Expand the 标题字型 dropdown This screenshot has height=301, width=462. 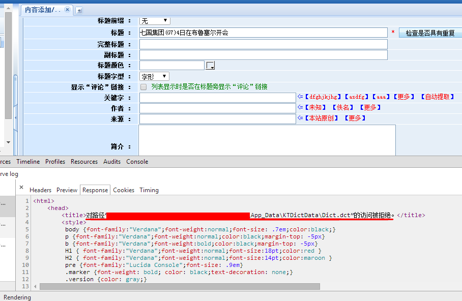[x=154, y=76]
